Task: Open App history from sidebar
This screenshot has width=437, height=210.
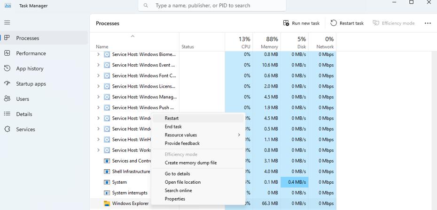Action: click(x=30, y=68)
